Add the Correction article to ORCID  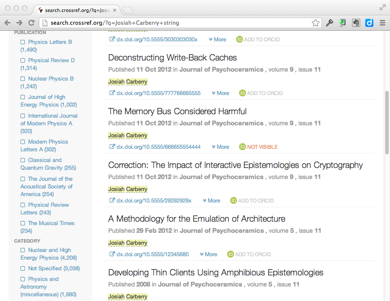click(x=252, y=200)
